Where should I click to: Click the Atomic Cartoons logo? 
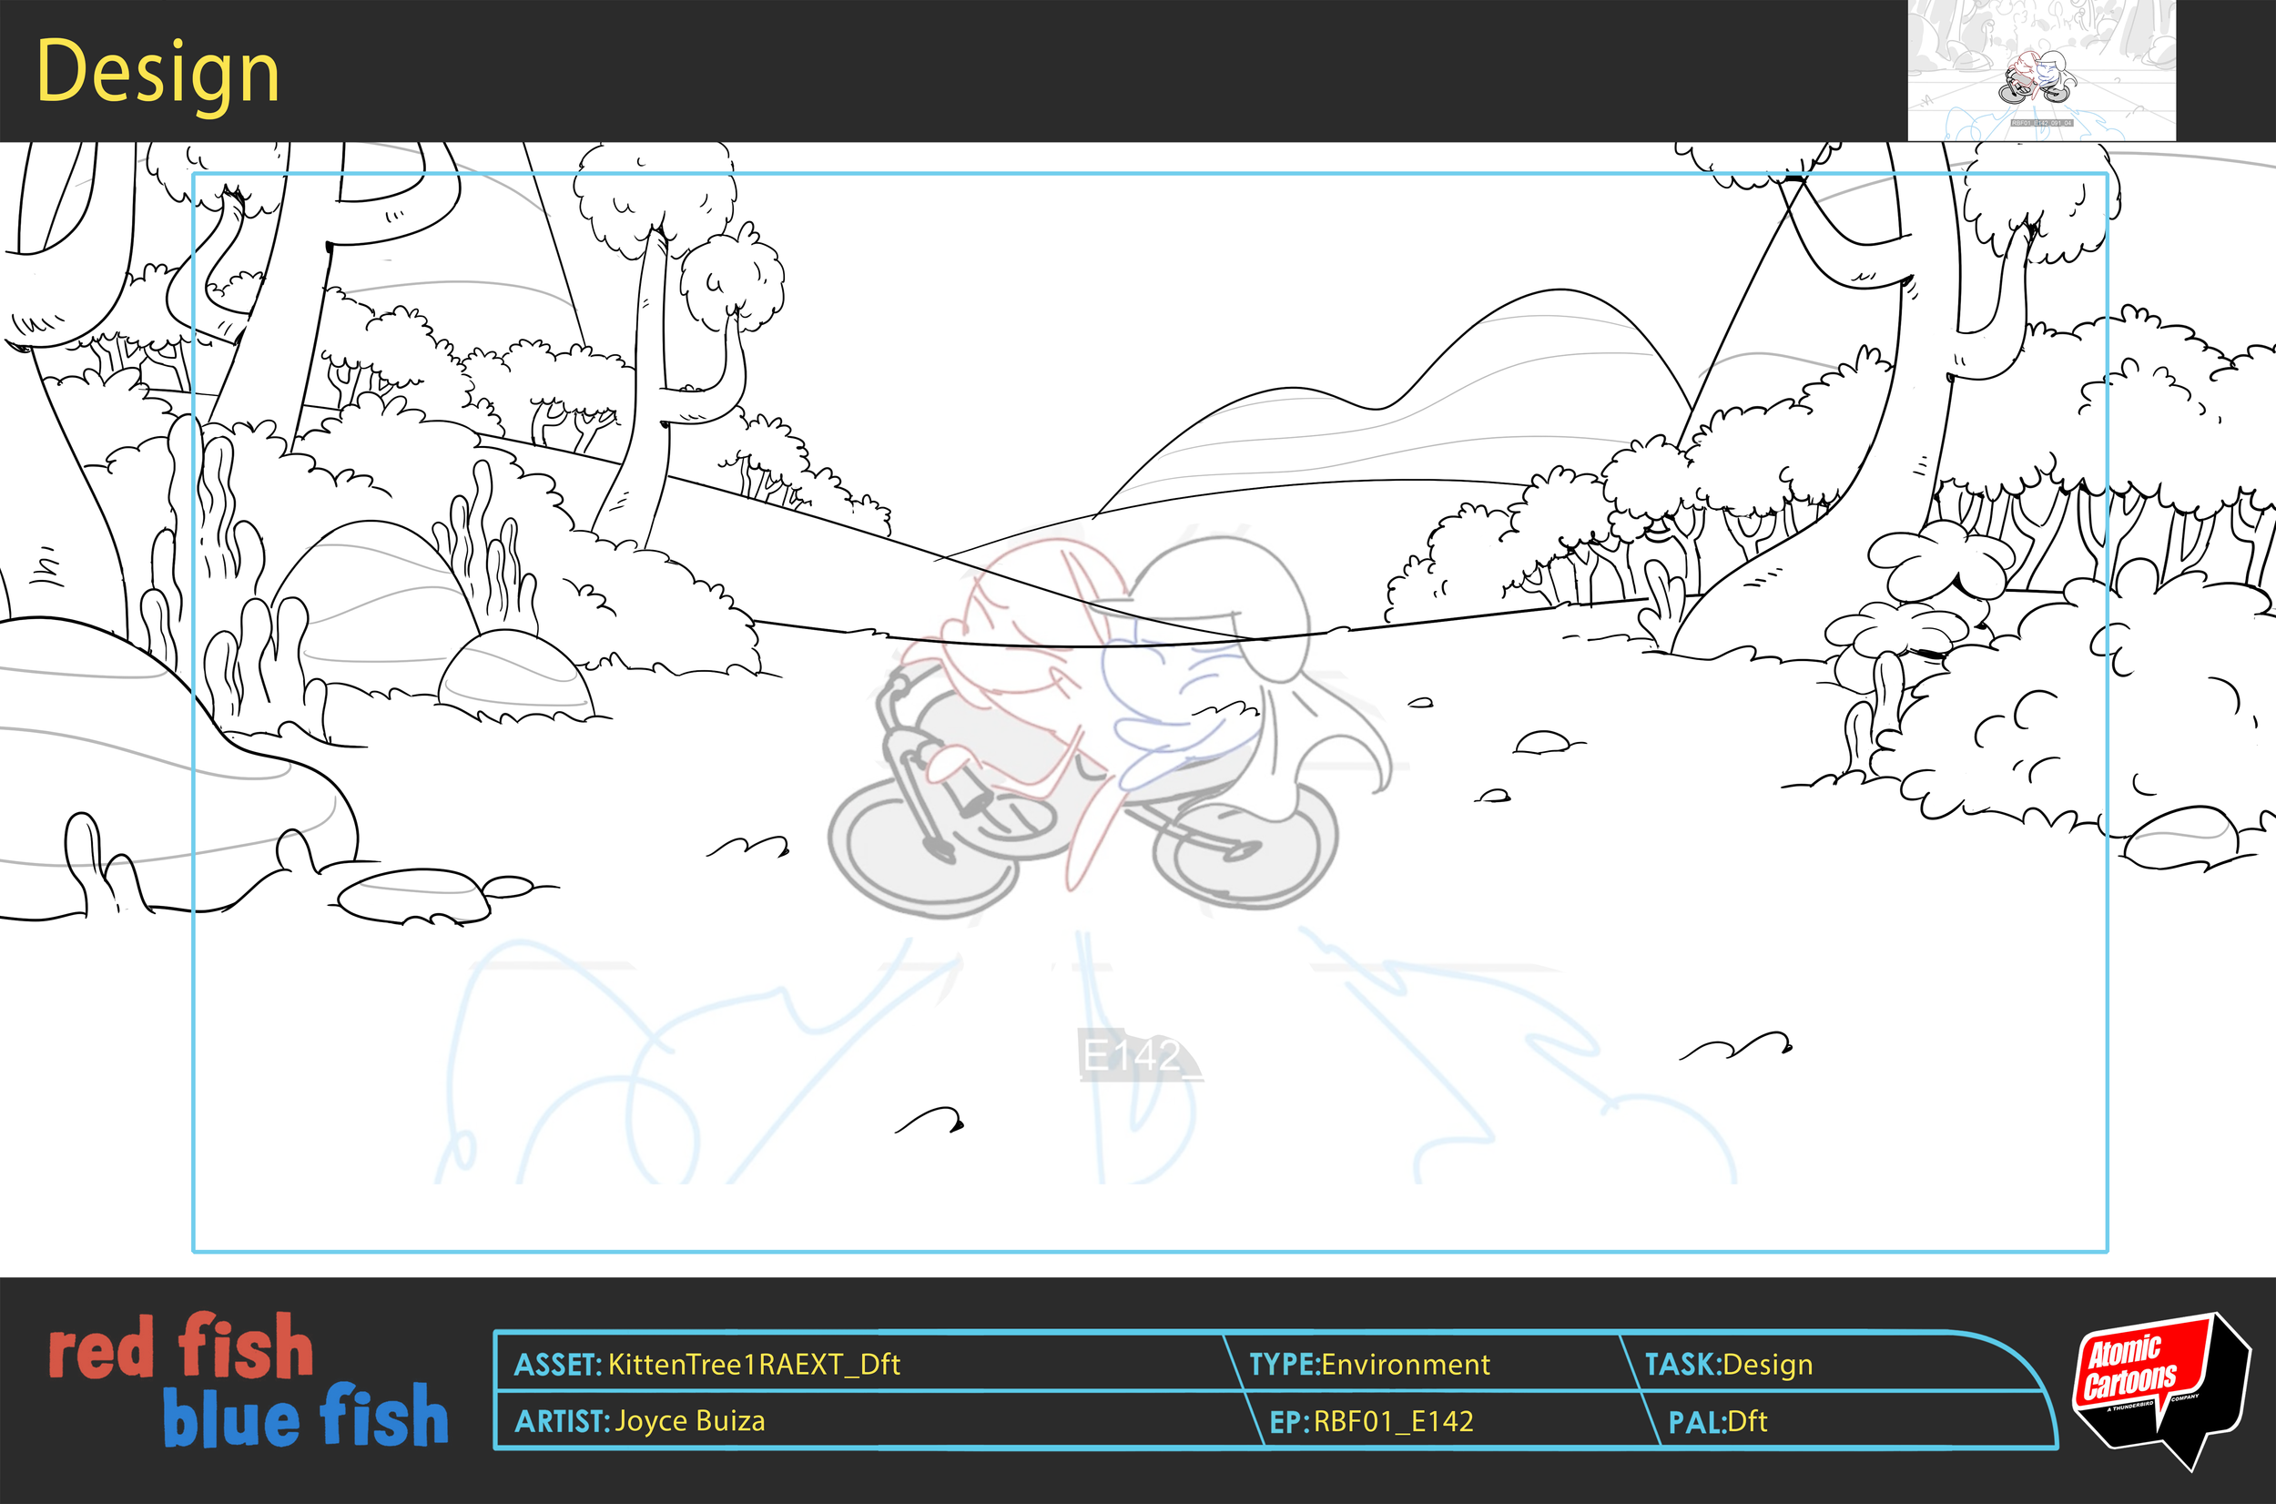click(x=2159, y=1386)
